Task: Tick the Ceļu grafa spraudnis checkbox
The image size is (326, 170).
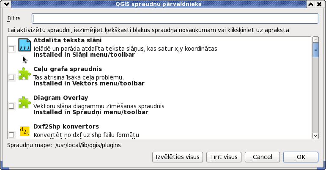Action: click(x=11, y=77)
